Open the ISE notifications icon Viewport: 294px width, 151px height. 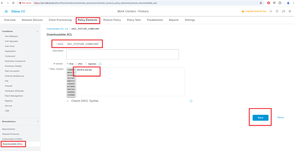[283, 11]
